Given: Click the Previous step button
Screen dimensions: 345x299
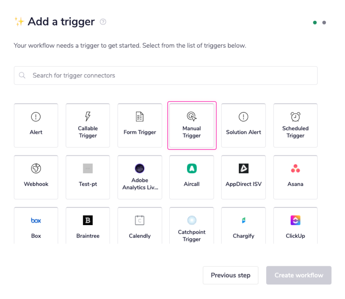Looking at the screenshot, I should 230,275.
